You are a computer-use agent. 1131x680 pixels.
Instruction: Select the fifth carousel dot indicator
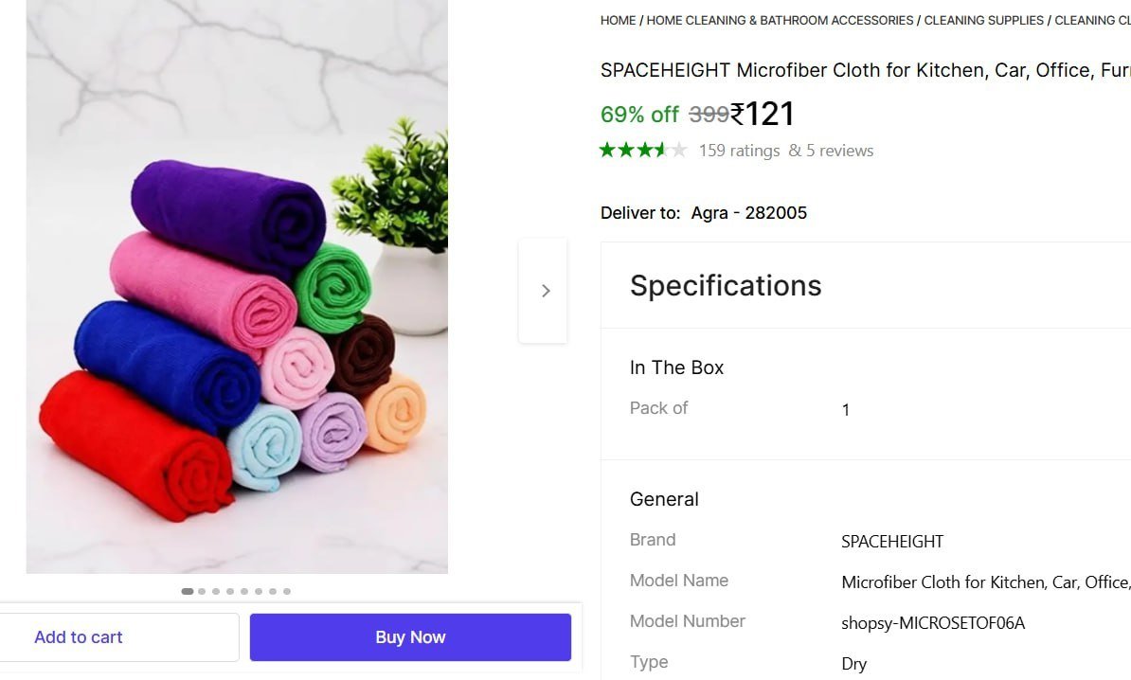(x=243, y=590)
